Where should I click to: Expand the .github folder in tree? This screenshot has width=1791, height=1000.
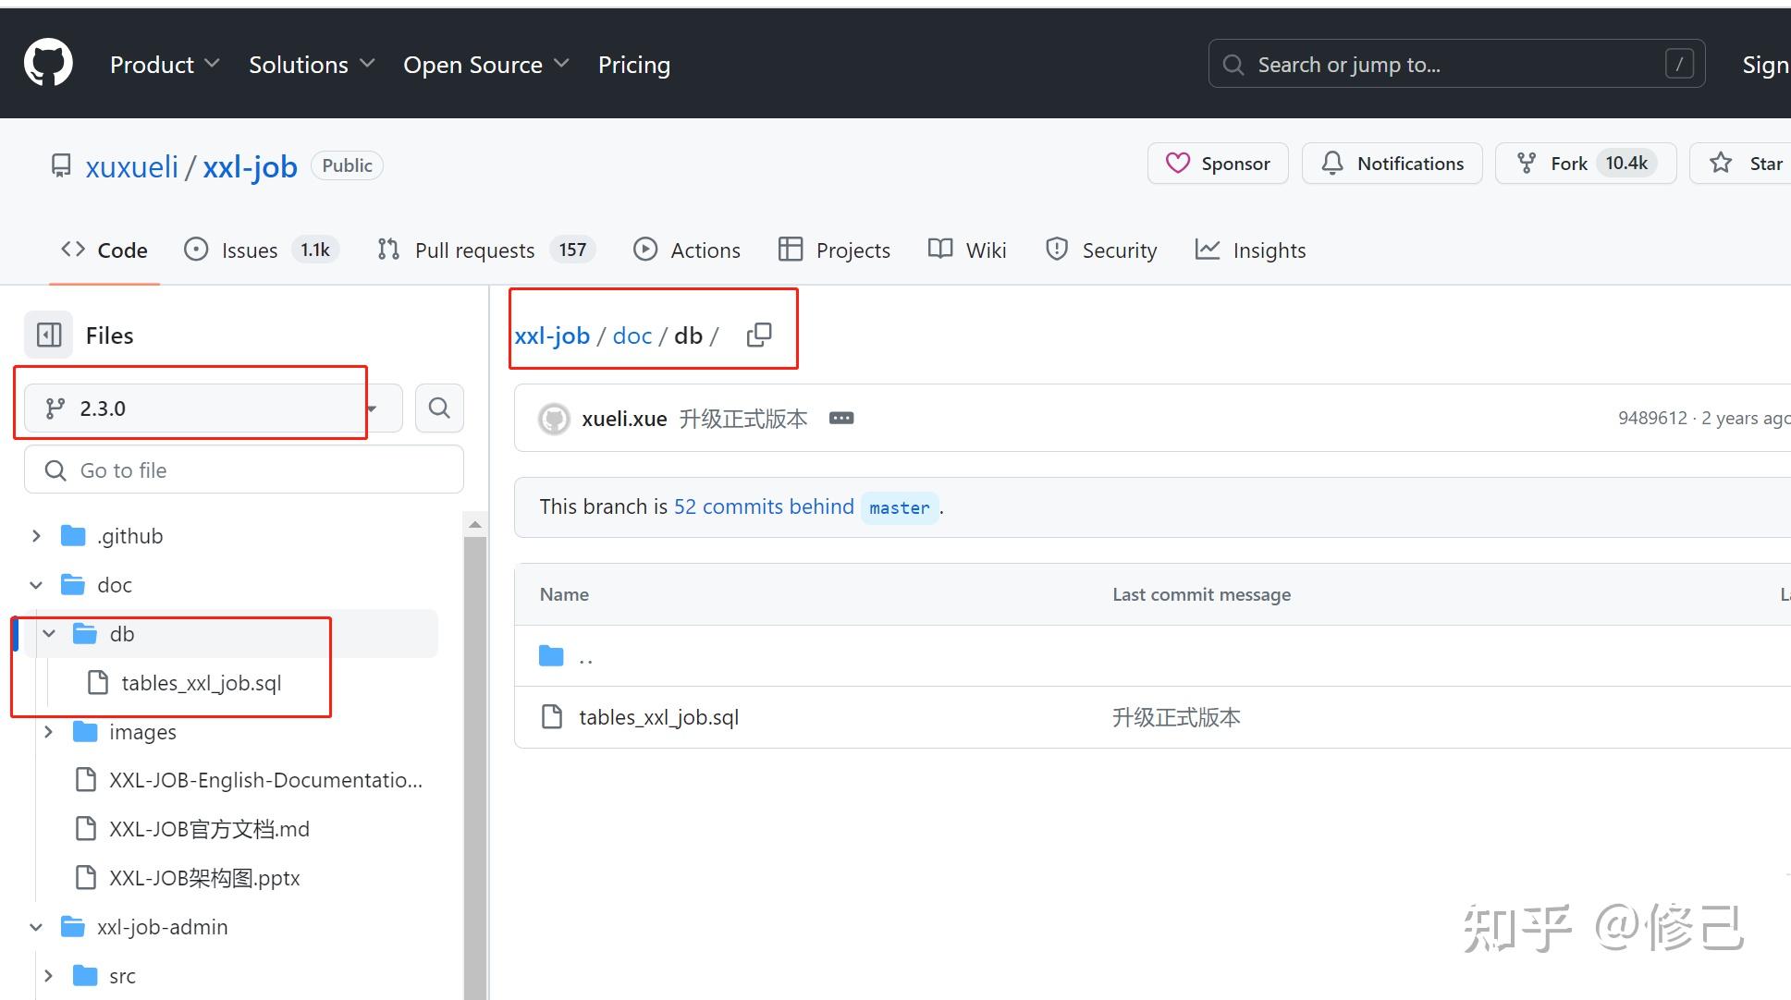[36, 536]
